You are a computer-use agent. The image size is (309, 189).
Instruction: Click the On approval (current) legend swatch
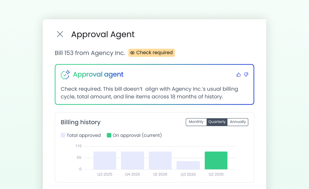tap(109, 135)
